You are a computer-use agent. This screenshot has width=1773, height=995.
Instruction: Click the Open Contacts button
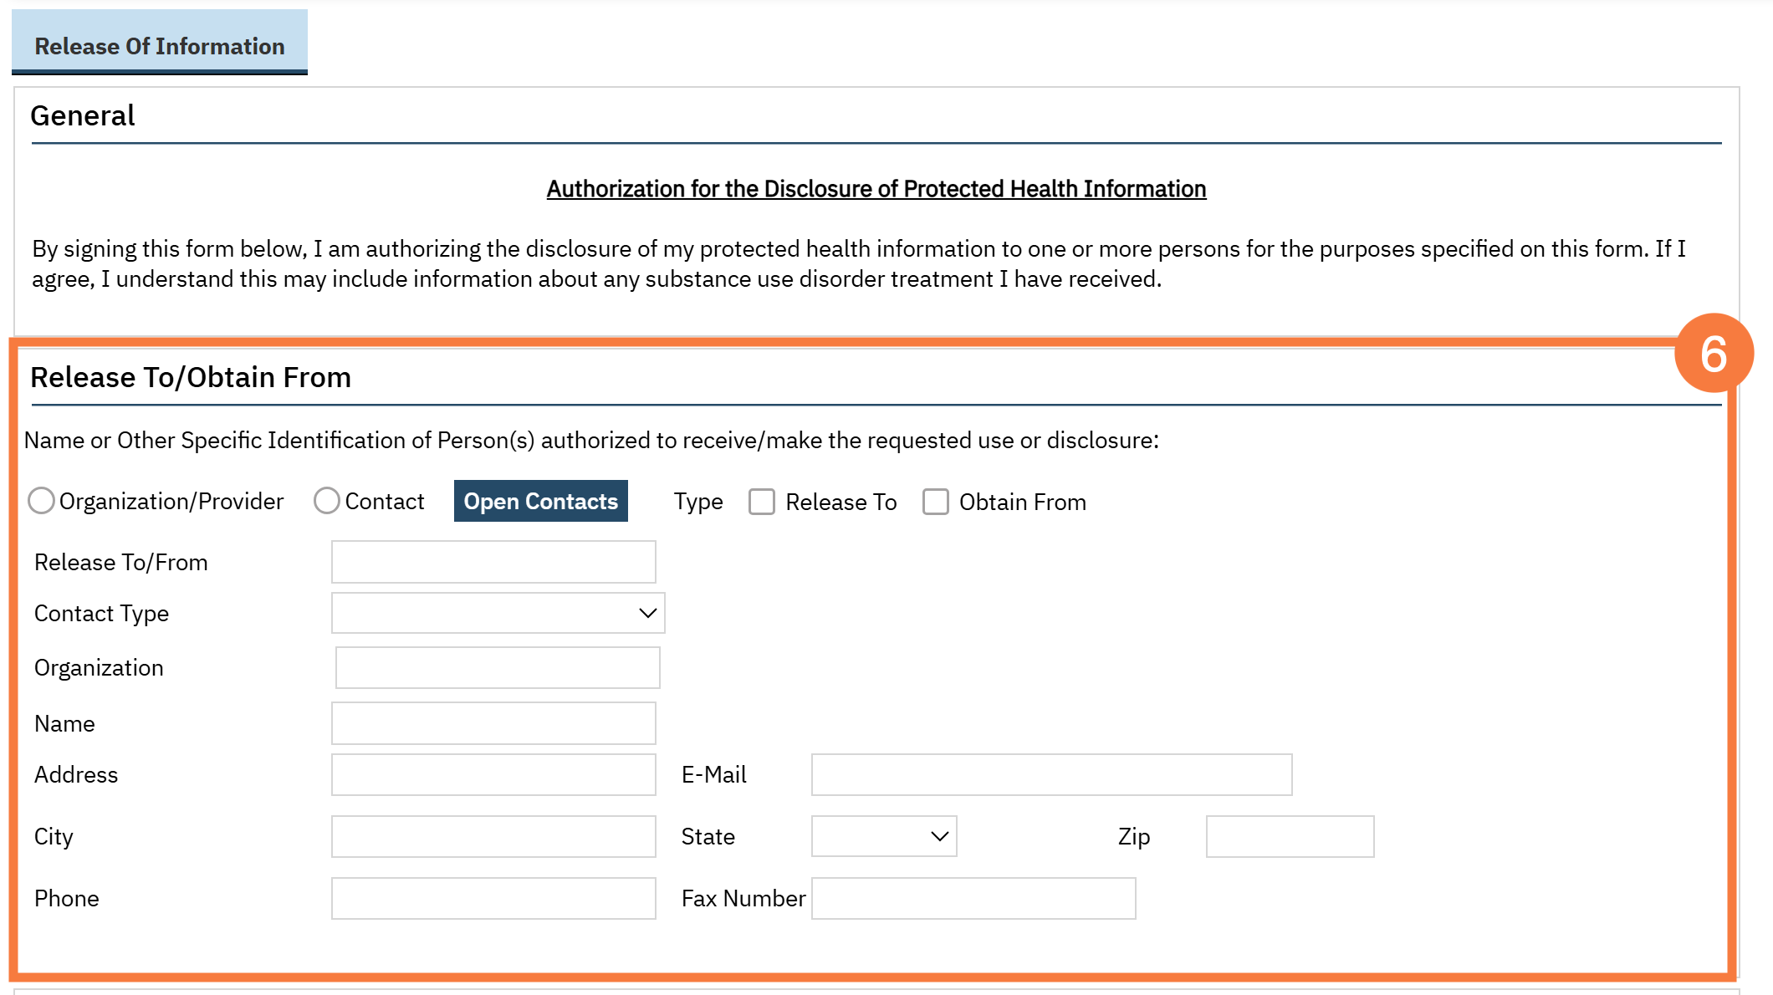coord(540,501)
